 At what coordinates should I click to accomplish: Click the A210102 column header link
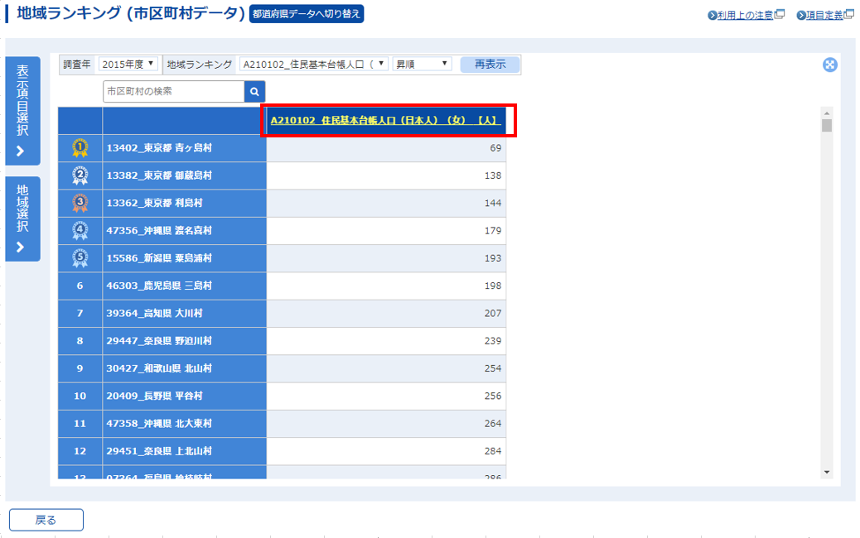pos(384,121)
